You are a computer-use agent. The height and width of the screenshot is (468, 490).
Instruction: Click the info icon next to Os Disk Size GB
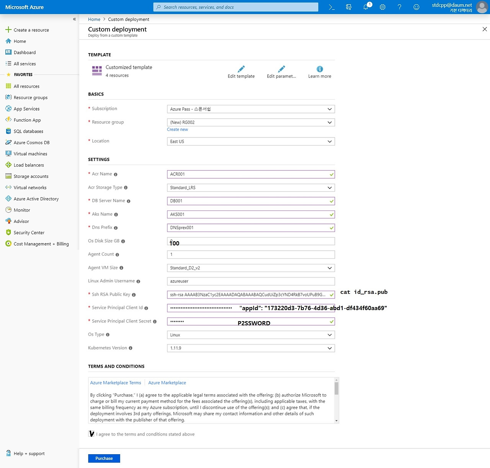(123, 241)
